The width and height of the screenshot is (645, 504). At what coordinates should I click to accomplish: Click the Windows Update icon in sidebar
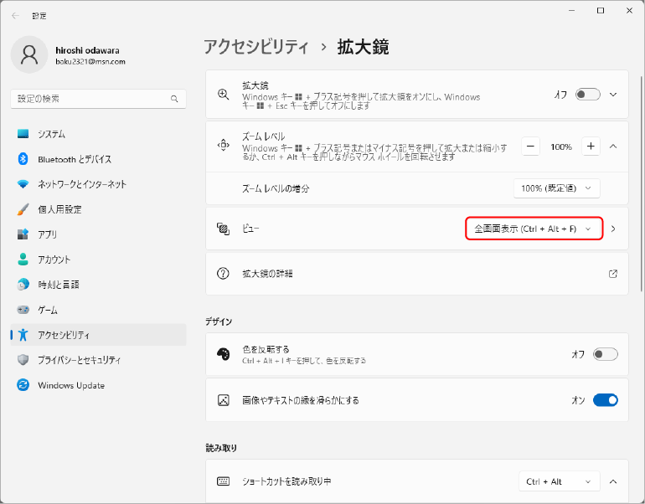click(23, 385)
